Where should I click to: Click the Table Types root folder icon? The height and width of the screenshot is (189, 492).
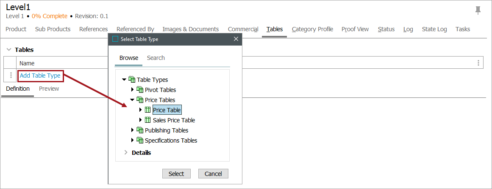(132, 80)
